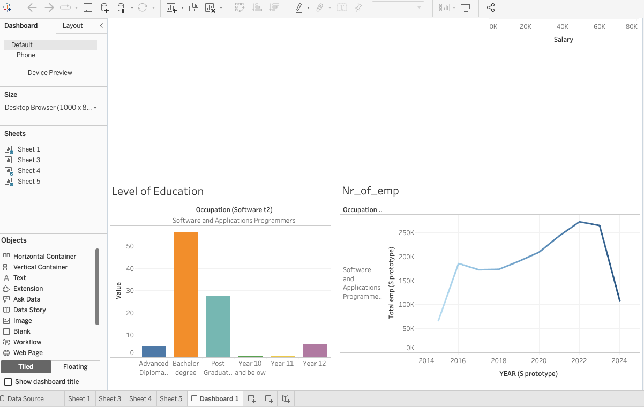Select Sheet 1 in the Sheets list
The height and width of the screenshot is (407, 644).
coord(29,149)
